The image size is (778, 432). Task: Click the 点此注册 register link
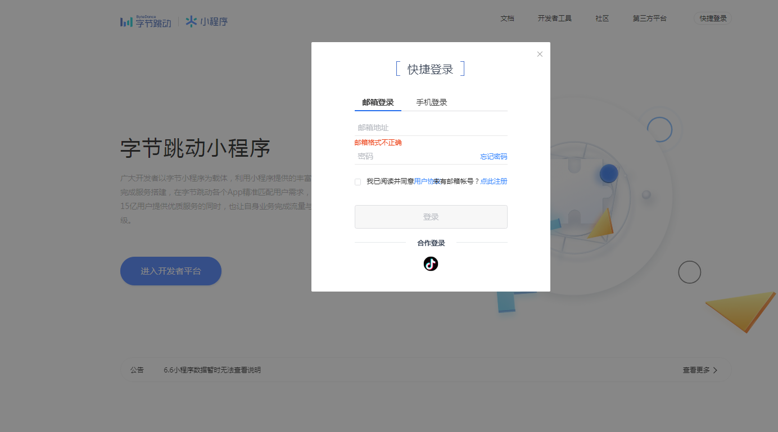[494, 181]
